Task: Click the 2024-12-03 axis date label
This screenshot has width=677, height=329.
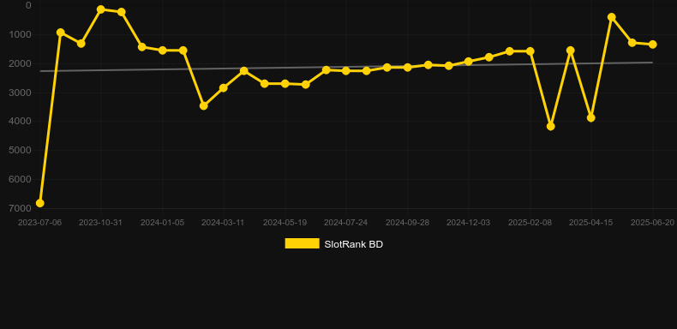Action: (469, 223)
